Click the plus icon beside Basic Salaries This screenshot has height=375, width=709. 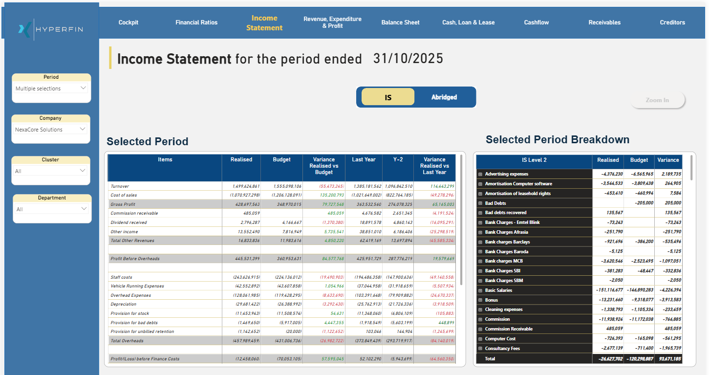481,290
